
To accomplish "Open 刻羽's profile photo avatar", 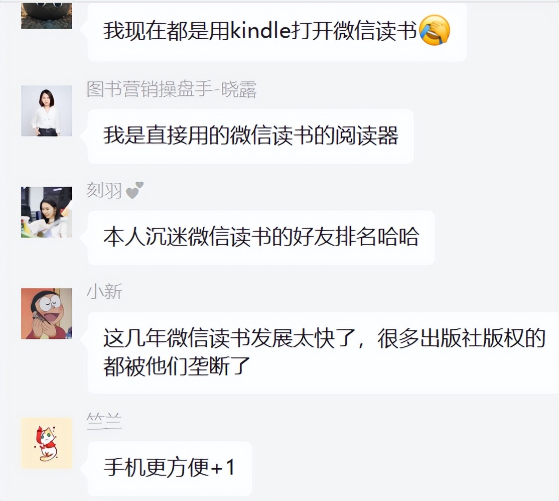I will 46,212.
